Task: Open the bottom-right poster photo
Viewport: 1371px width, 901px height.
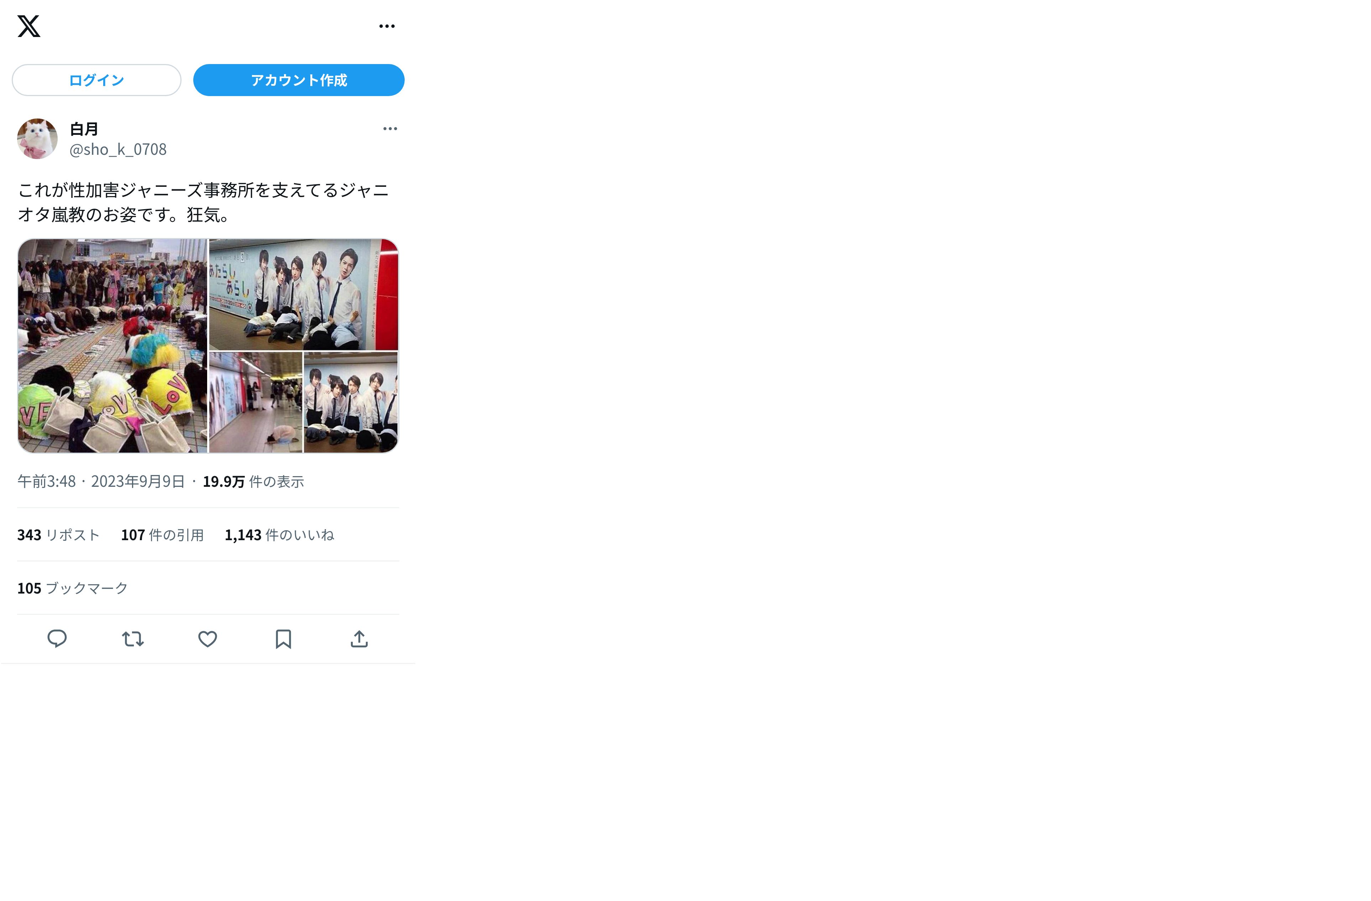Action: click(351, 402)
